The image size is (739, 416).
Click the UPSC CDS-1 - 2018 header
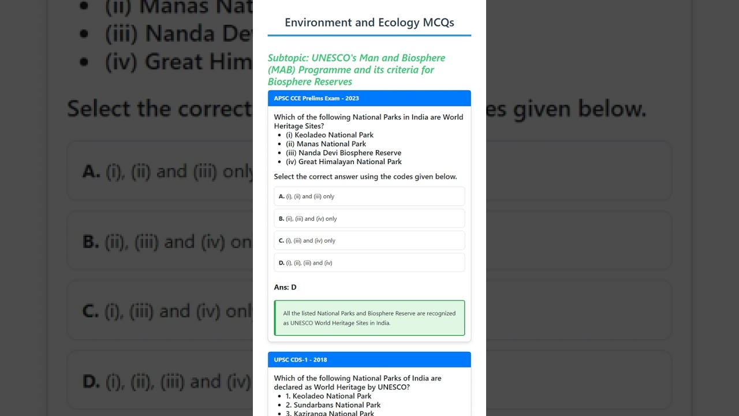(369, 359)
